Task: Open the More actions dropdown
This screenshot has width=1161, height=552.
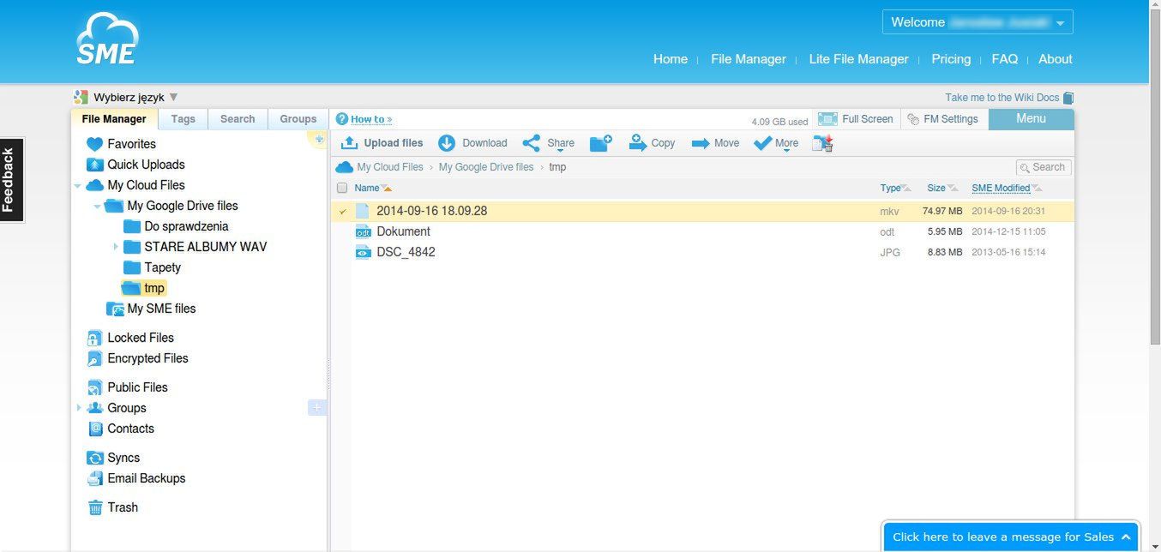Action: coord(776,143)
